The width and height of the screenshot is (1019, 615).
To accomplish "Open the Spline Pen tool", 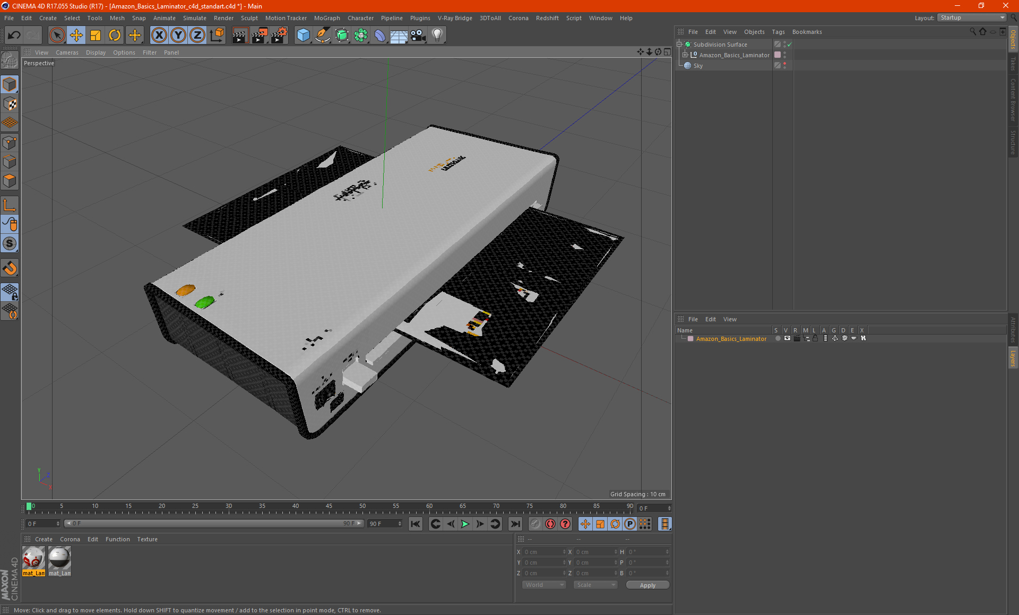I will tap(322, 36).
